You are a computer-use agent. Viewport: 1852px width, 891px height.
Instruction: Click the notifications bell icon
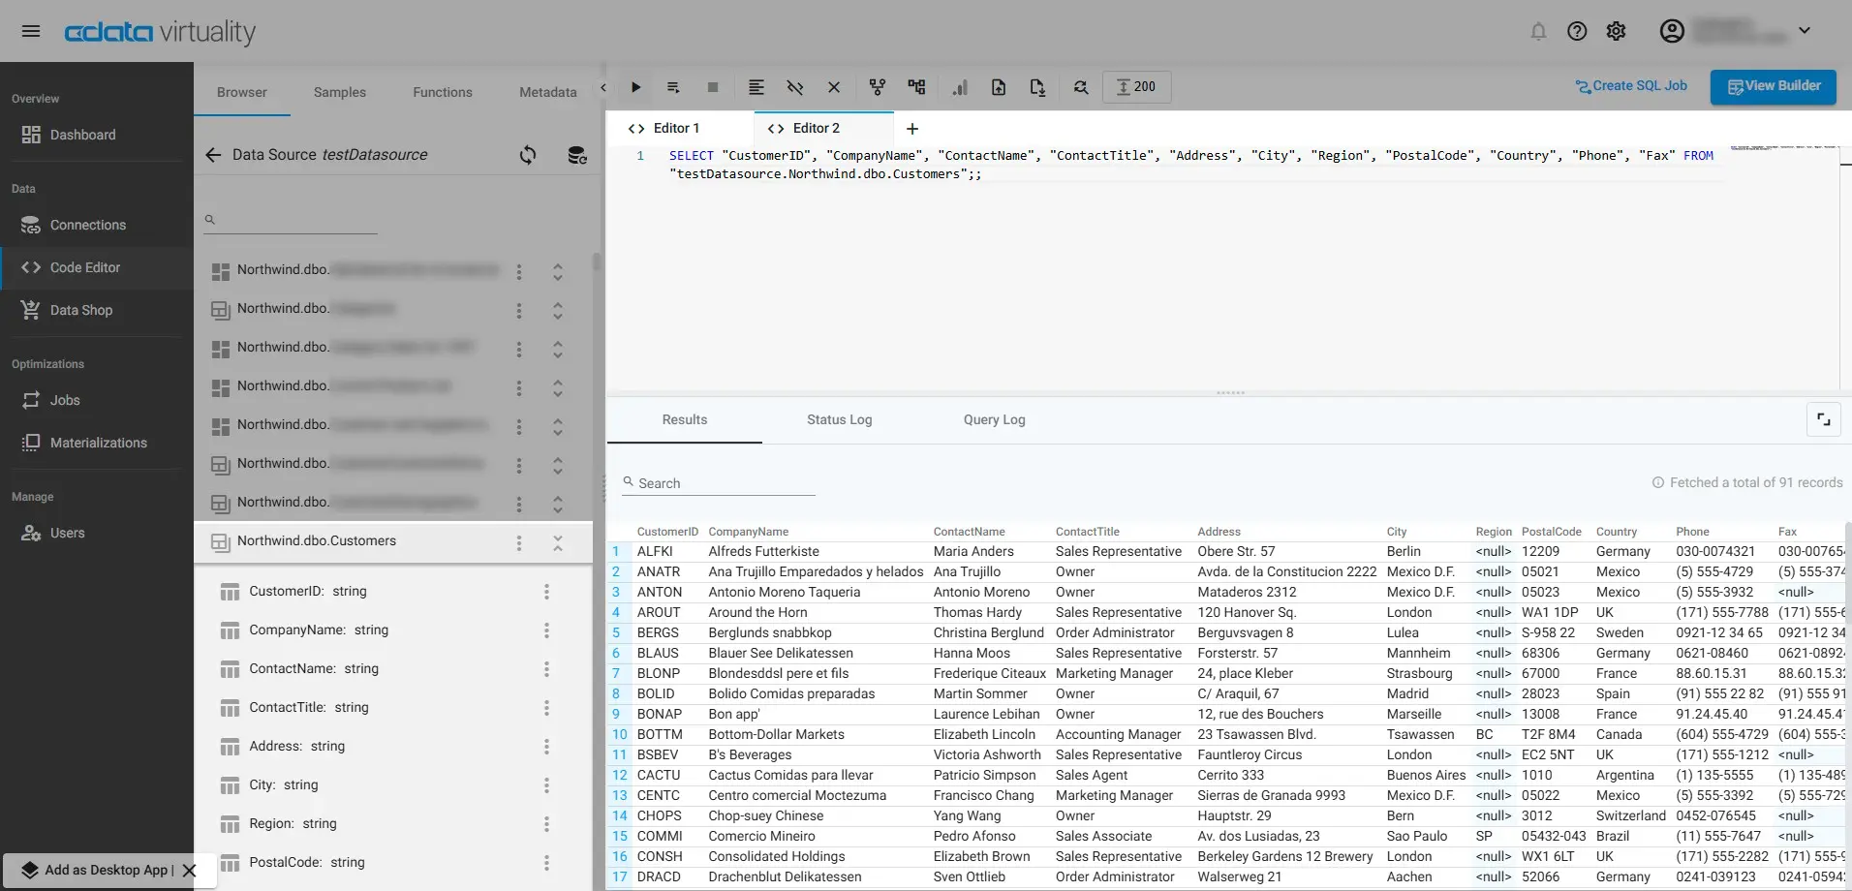1538,31
